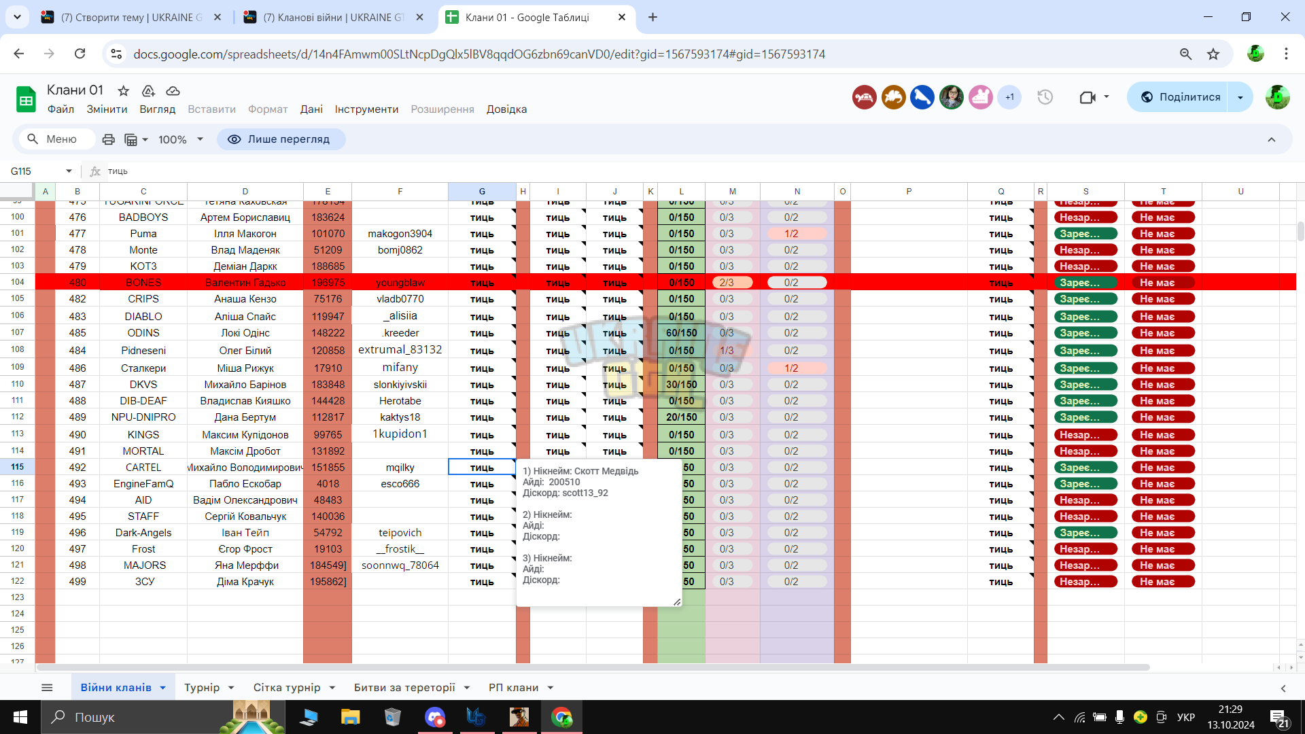Open Війни кланів sheet tab menu arrow
Image resolution: width=1305 pixels, height=734 pixels.
tap(163, 688)
